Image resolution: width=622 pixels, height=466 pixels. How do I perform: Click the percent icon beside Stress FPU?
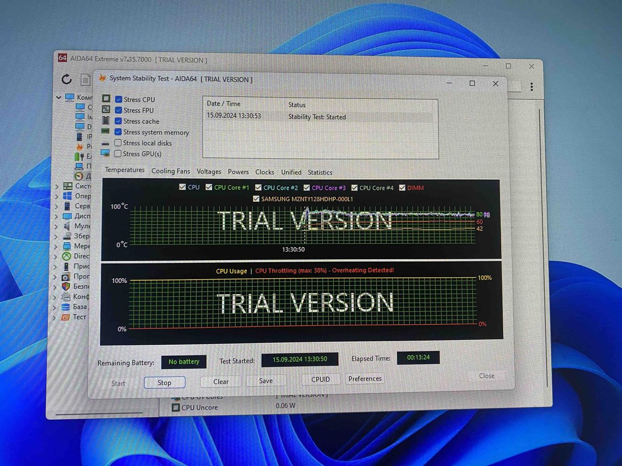pos(106,110)
